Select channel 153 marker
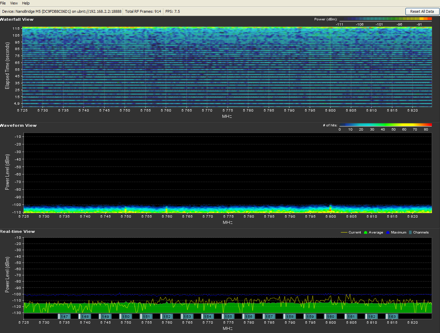 point(187,316)
